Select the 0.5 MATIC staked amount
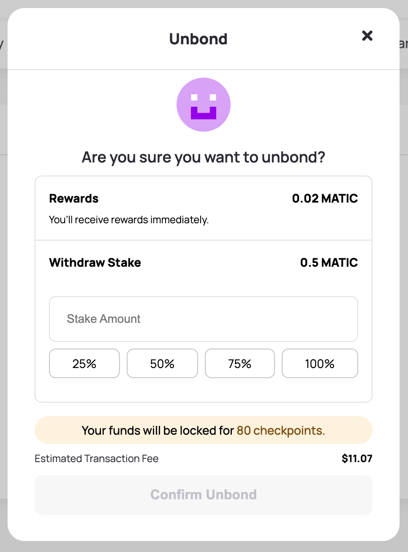408x552 pixels. 329,262
